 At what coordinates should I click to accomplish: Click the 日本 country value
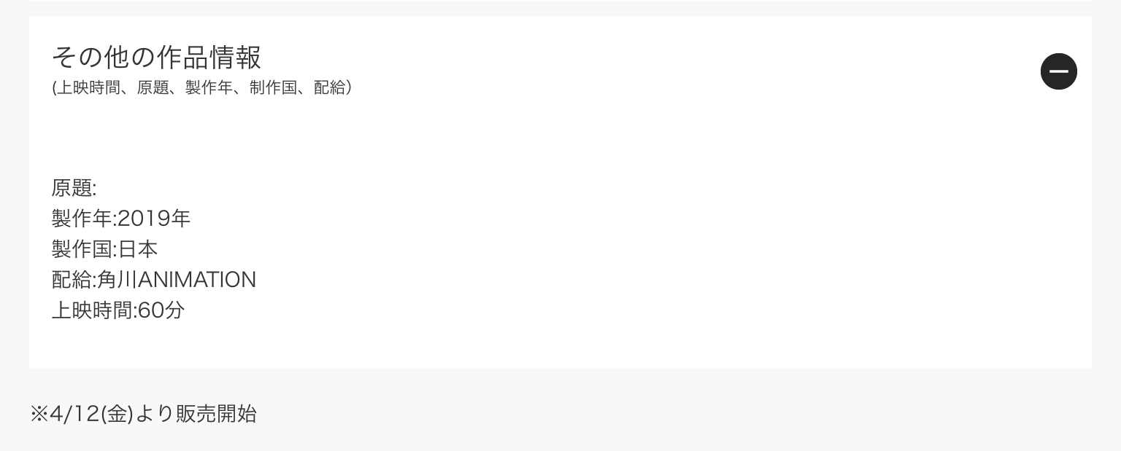(138, 249)
